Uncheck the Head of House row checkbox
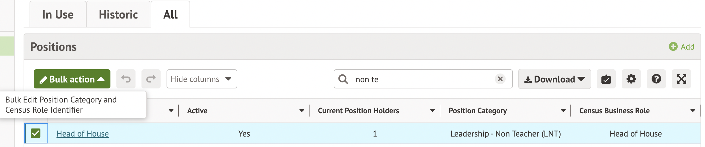Screen dimensions: 705x147 point(36,133)
